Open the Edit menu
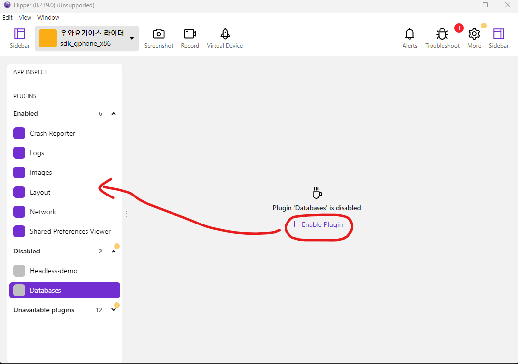 coord(7,18)
